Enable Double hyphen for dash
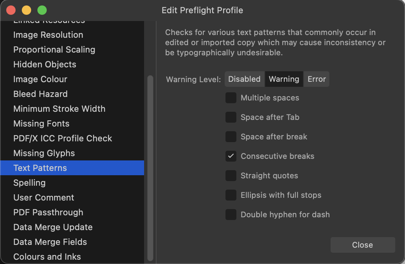Image resolution: width=405 pixels, height=264 pixels. [231, 215]
